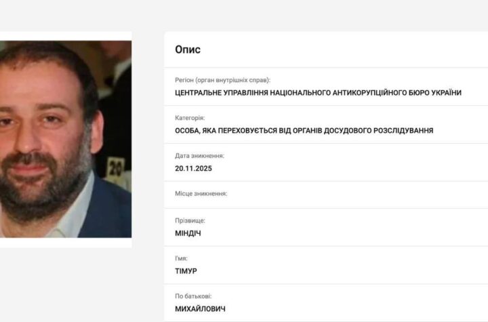The height and width of the screenshot is (322, 488).
Task: Click the "По батькові" field label
Action: 195,296
